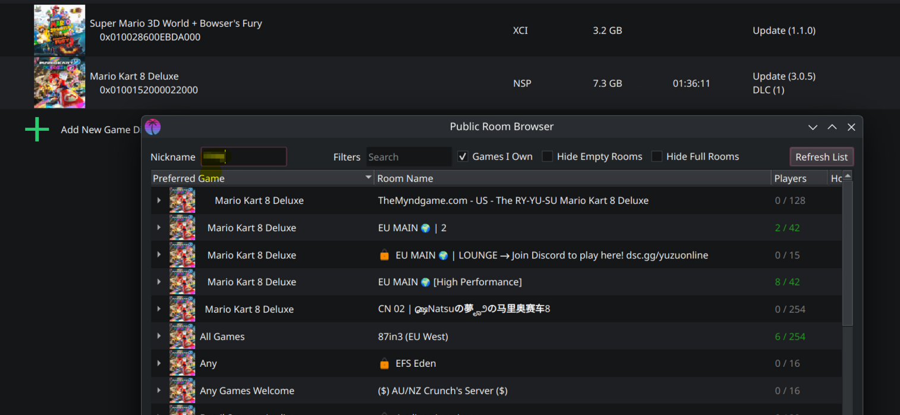Expand the TheMyndgame.com room row
Image resolution: width=900 pixels, height=415 pixels.
coord(159,200)
